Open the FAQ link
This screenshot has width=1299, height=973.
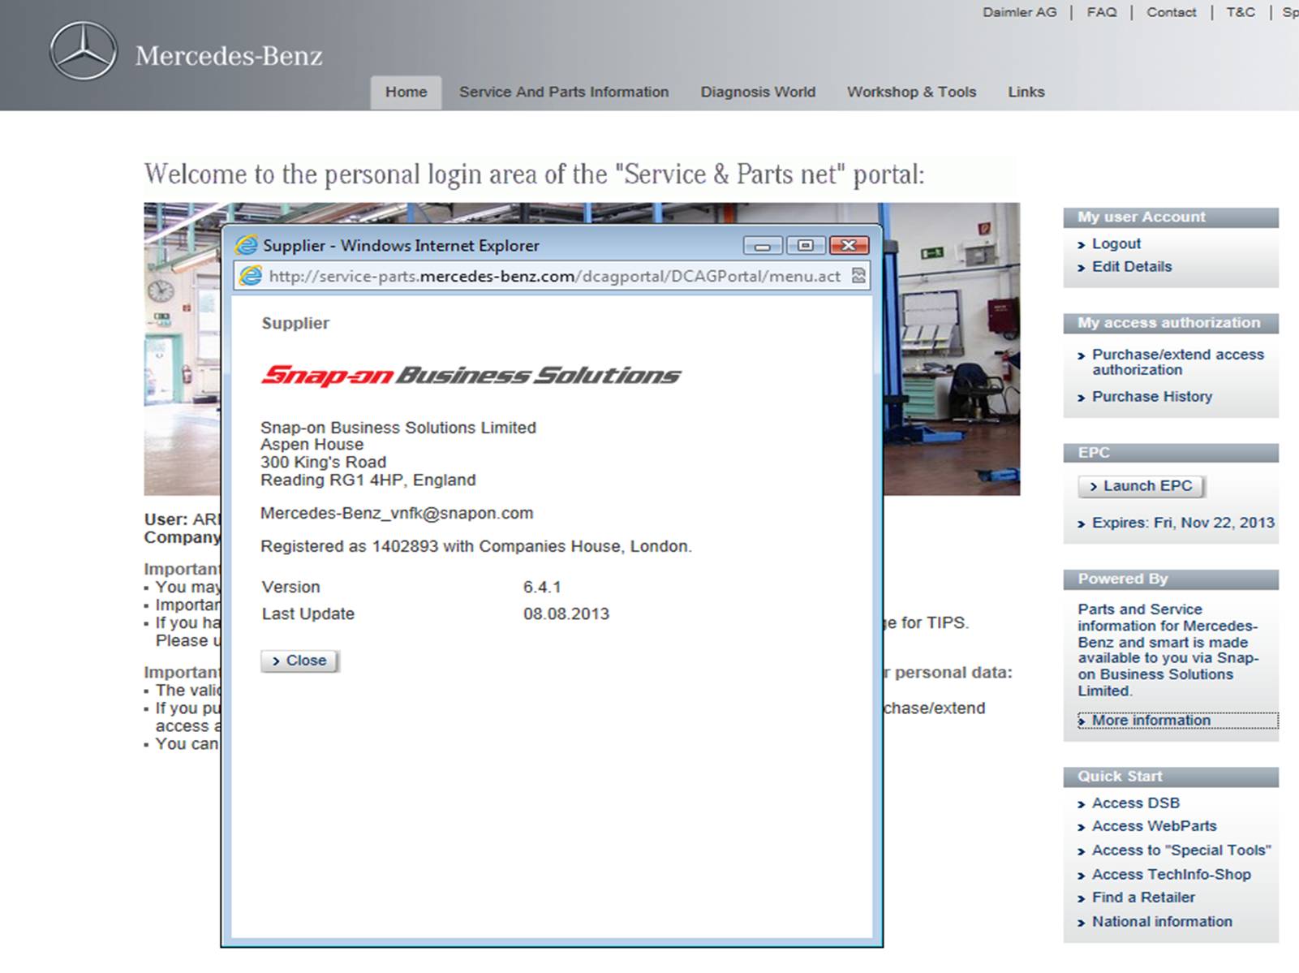(x=1102, y=12)
